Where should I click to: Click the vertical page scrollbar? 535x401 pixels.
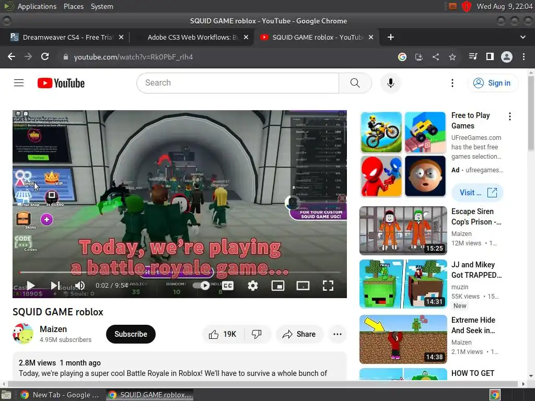531,113
